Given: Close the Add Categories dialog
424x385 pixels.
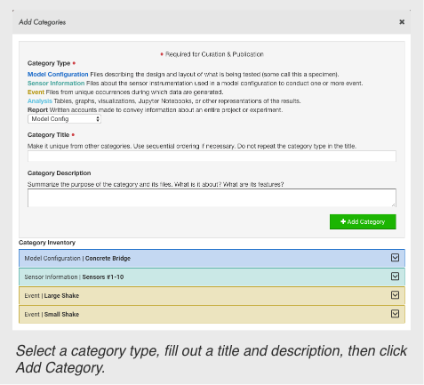Looking at the screenshot, I should (x=402, y=22).
